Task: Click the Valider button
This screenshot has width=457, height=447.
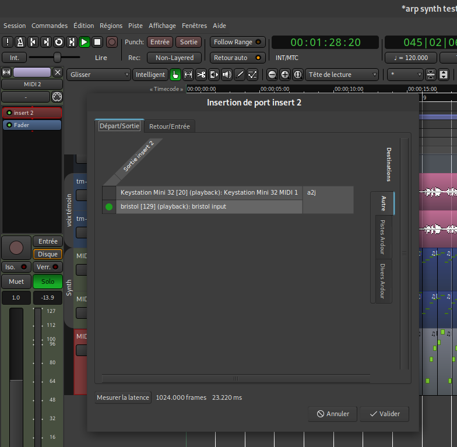Action: (384, 414)
